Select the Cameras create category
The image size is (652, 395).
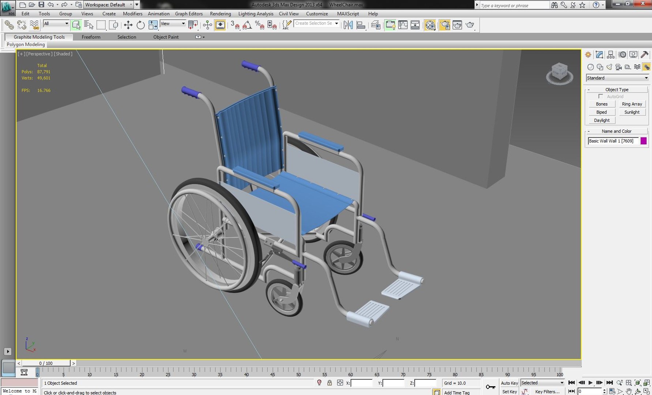pos(619,67)
